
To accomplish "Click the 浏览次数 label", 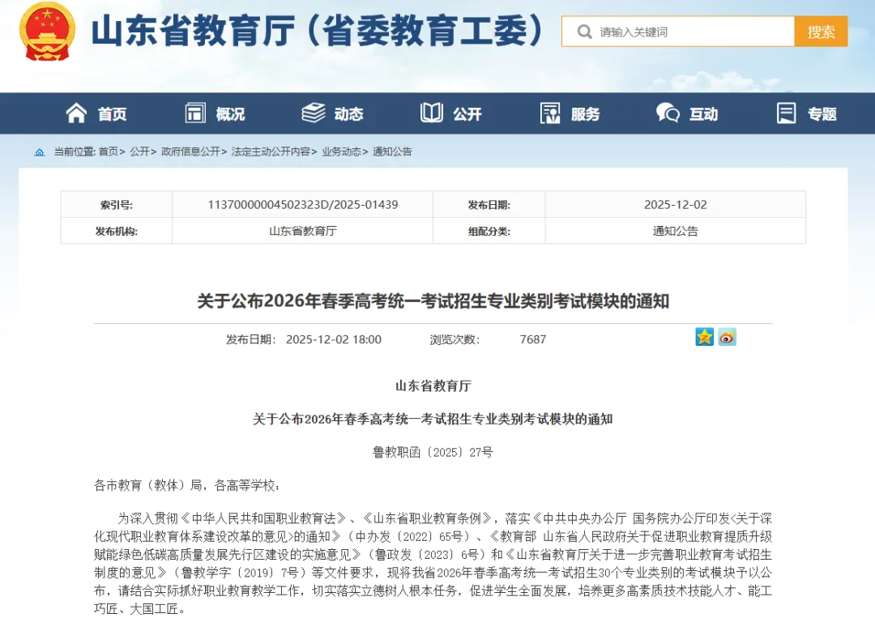I will (455, 339).
